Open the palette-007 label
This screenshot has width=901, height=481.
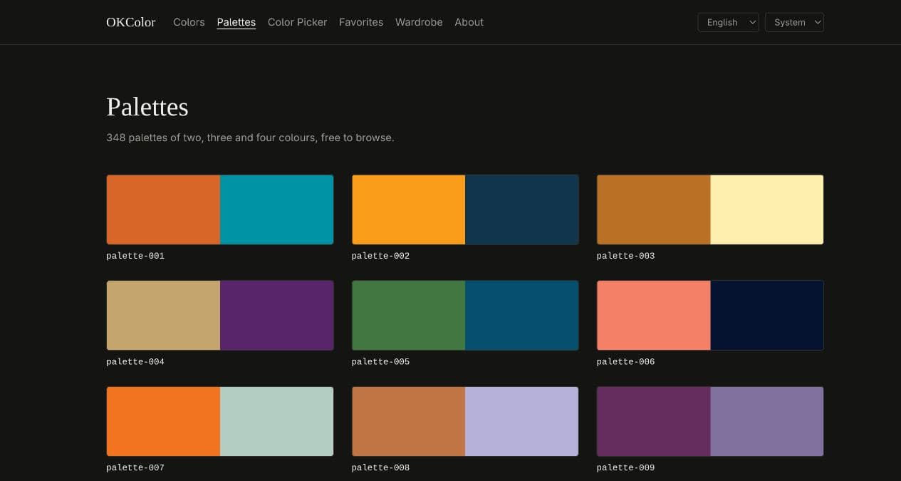pos(135,468)
